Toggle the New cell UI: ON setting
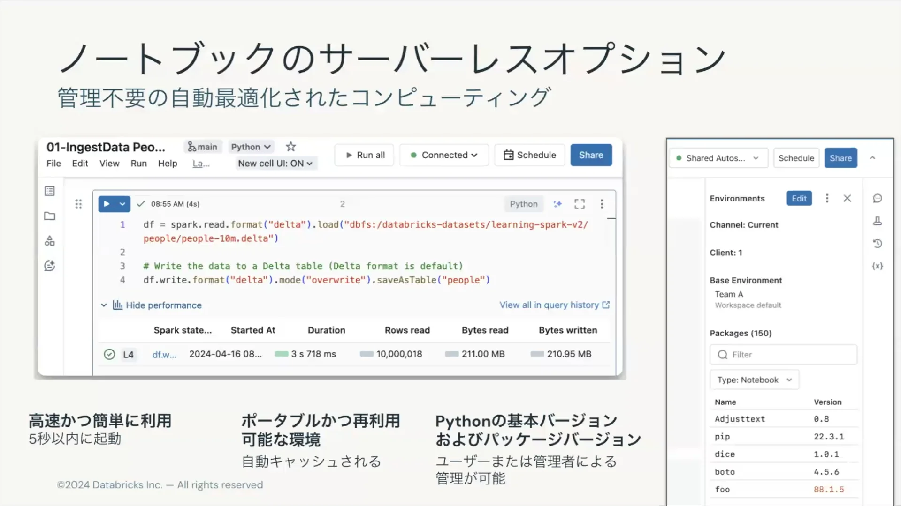The height and width of the screenshot is (506, 901). pyautogui.click(x=275, y=163)
